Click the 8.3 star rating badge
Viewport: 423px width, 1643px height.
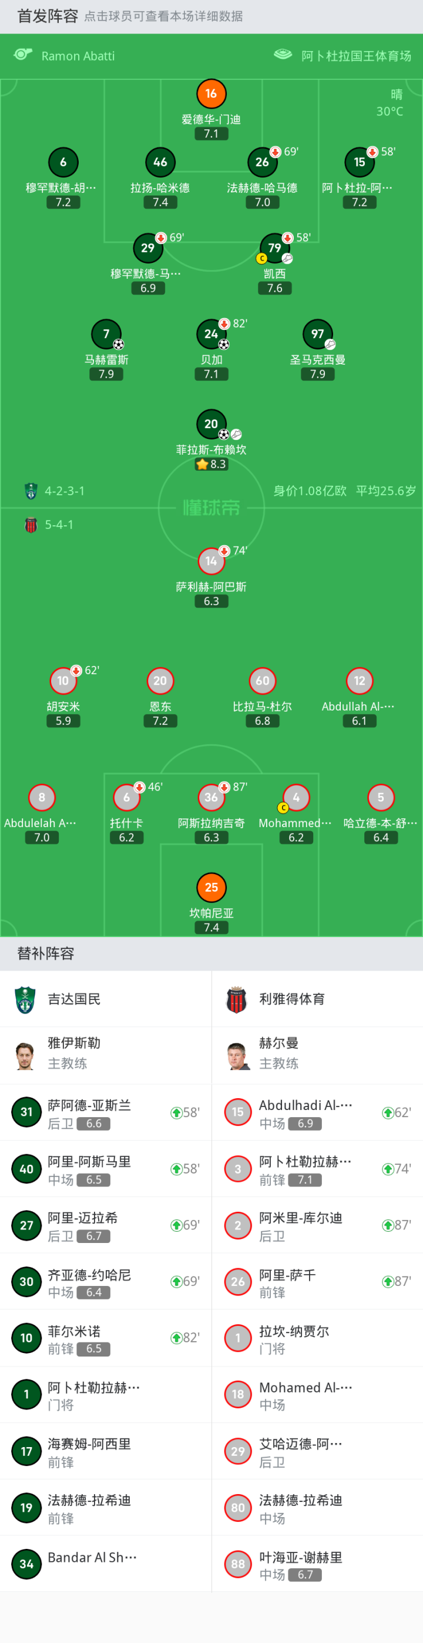211,464
